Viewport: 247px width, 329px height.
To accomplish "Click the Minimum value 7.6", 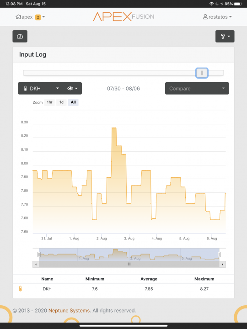I will coord(95,289).
